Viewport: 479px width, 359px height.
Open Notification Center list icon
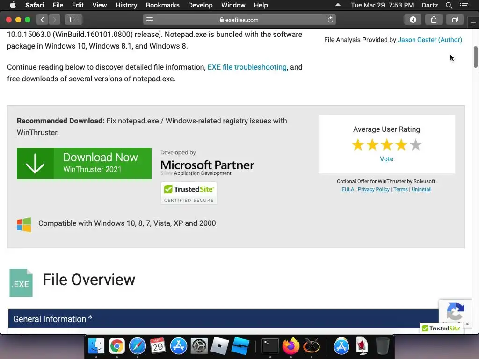click(464, 5)
